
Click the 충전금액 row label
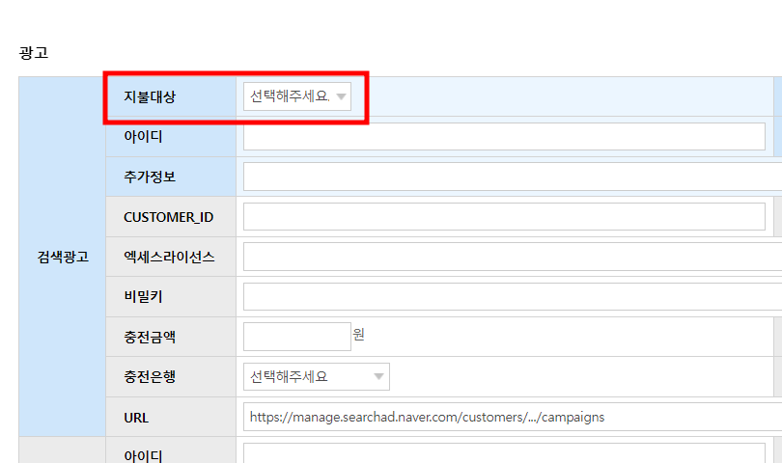point(150,337)
